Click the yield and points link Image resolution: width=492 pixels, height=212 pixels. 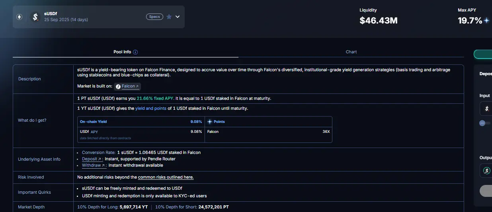click(151, 108)
